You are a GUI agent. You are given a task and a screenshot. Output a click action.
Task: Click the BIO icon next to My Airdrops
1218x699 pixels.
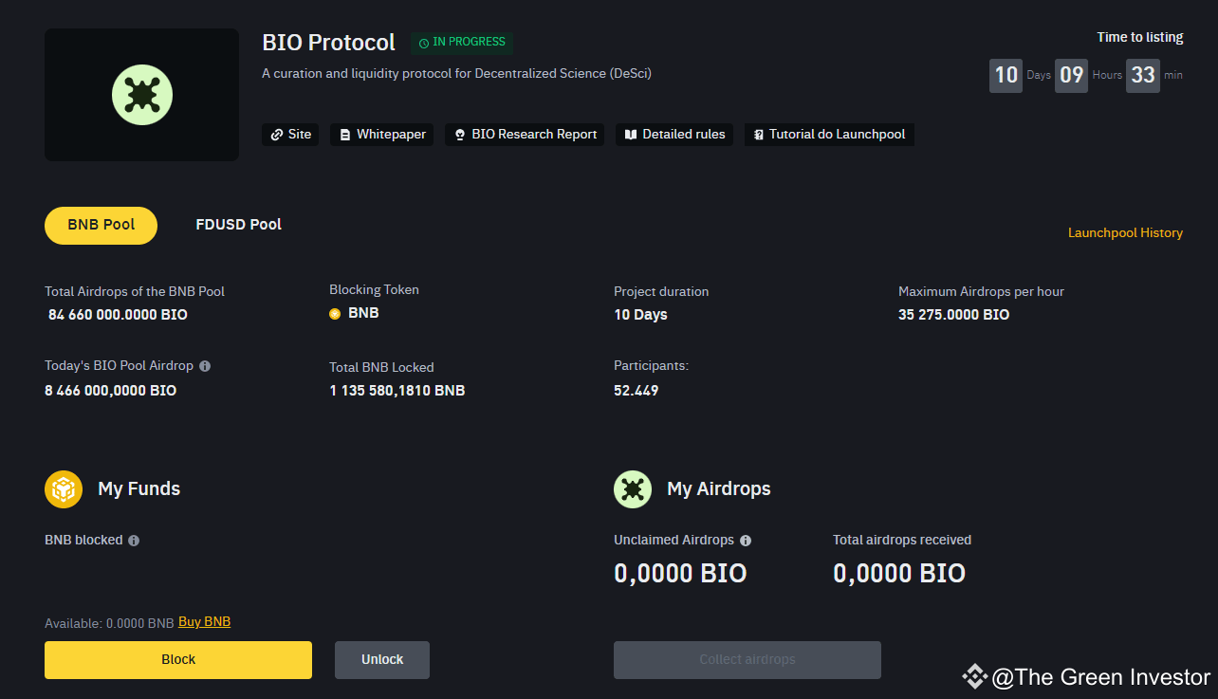[633, 488]
